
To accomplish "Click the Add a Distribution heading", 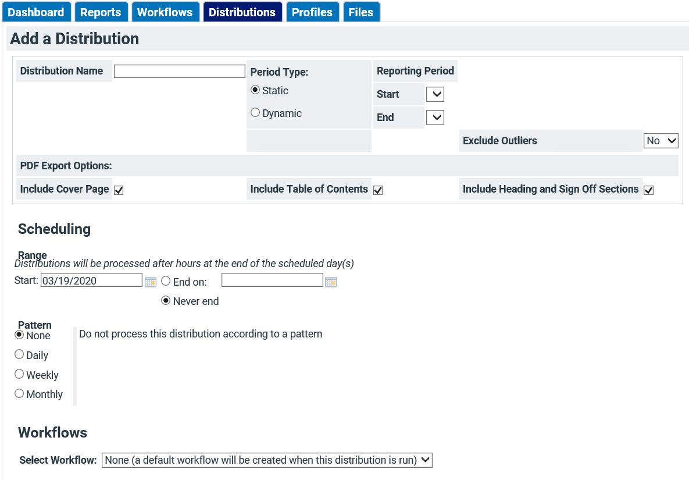I will tap(74, 38).
